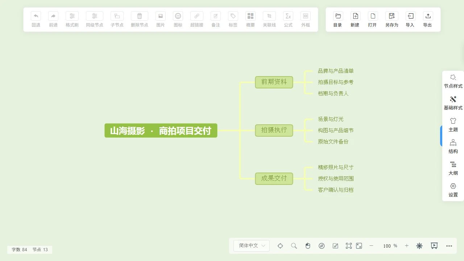The height and width of the screenshot is (261, 464).
Task: Open the 设置 settings panel
Action: point(453,190)
